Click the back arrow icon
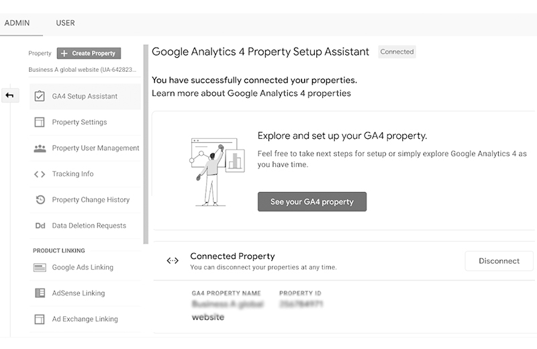Image resolution: width=537 pixels, height=349 pixels. point(9,95)
